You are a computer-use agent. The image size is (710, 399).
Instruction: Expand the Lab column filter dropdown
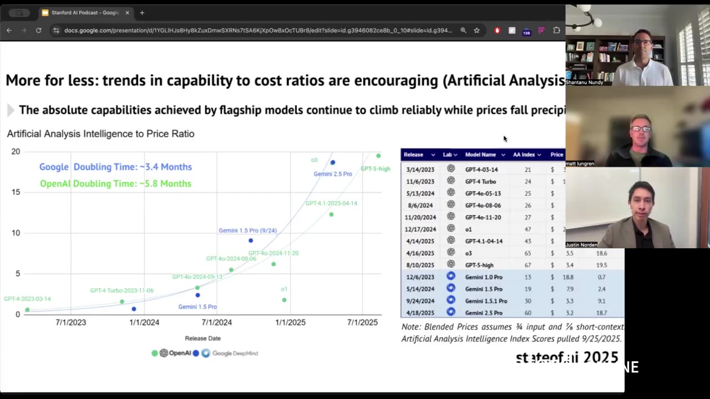point(455,155)
